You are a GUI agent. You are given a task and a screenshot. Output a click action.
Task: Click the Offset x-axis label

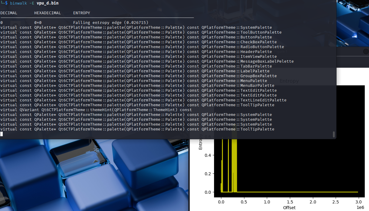289,208
